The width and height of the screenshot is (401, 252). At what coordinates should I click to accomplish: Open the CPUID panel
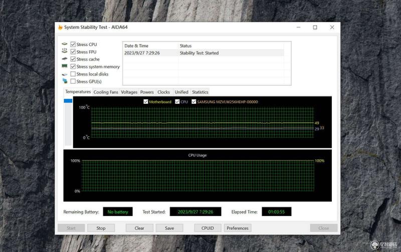click(x=208, y=228)
